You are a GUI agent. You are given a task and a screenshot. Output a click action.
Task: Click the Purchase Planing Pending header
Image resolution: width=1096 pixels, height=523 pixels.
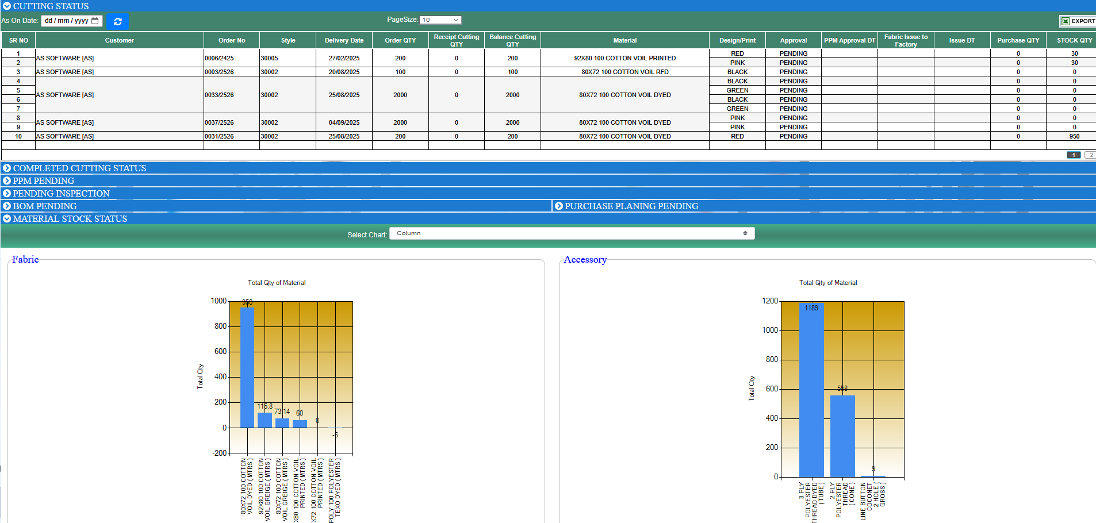pyautogui.click(x=631, y=206)
